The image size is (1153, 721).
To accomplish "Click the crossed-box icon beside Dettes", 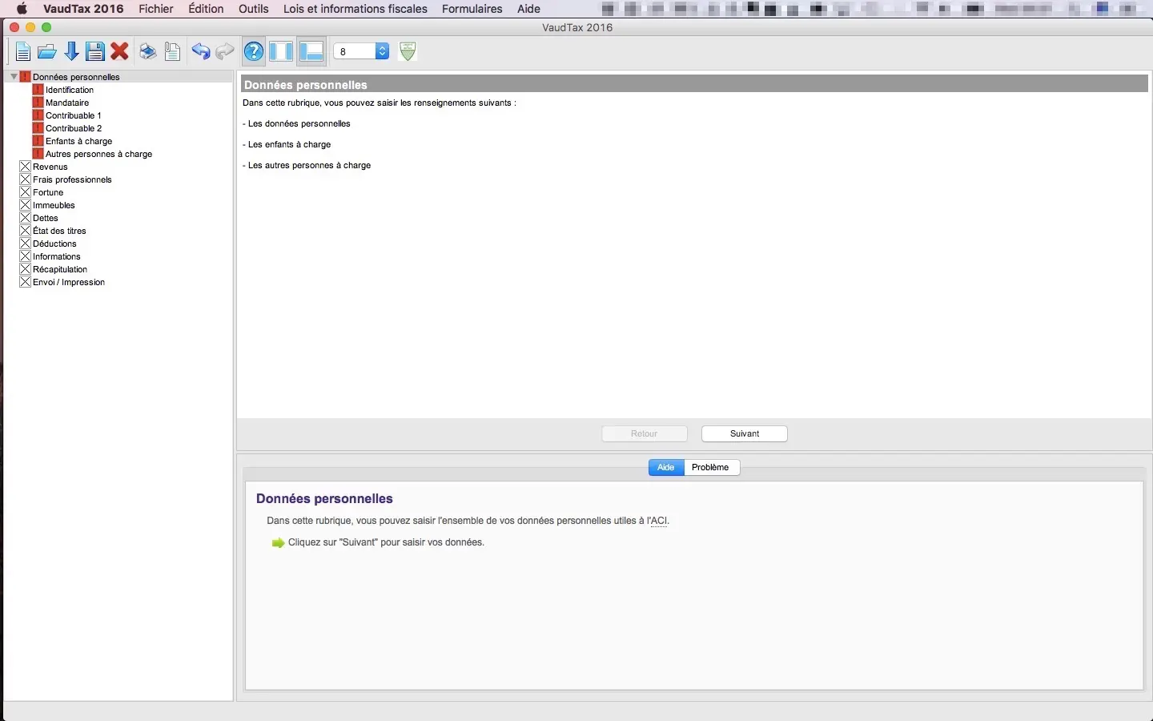I will pyautogui.click(x=25, y=218).
